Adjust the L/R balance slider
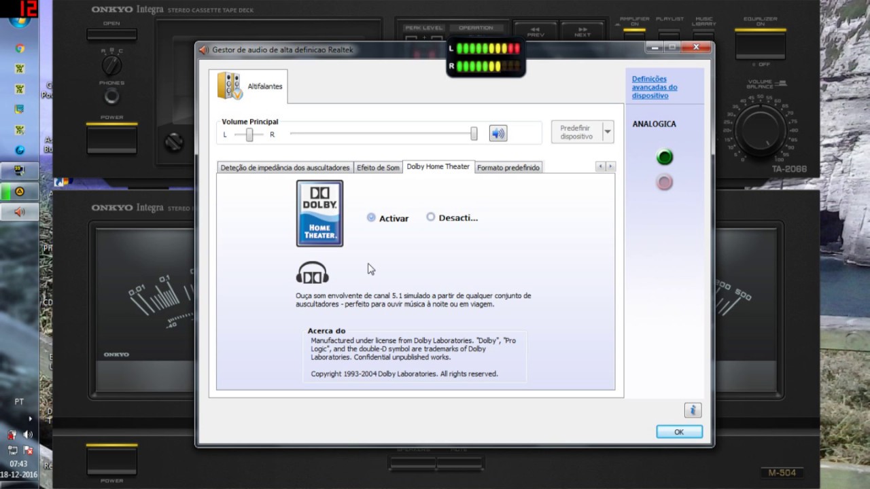 tap(249, 134)
